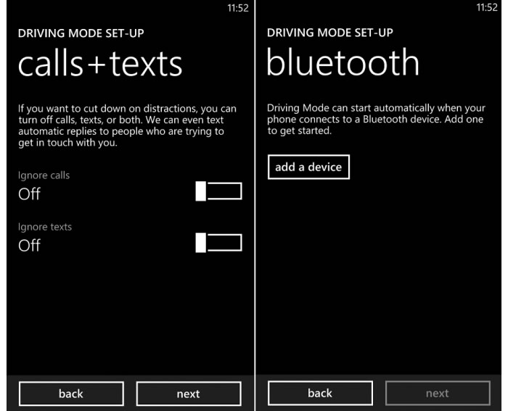Screen dimensions: 508x411
Task: Tap the 11:52 clock on the calls+texts screen
Action: coord(238,8)
